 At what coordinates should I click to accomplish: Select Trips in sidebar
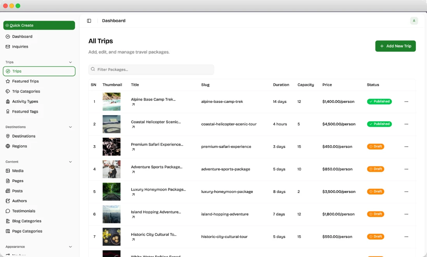(x=39, y=71)
